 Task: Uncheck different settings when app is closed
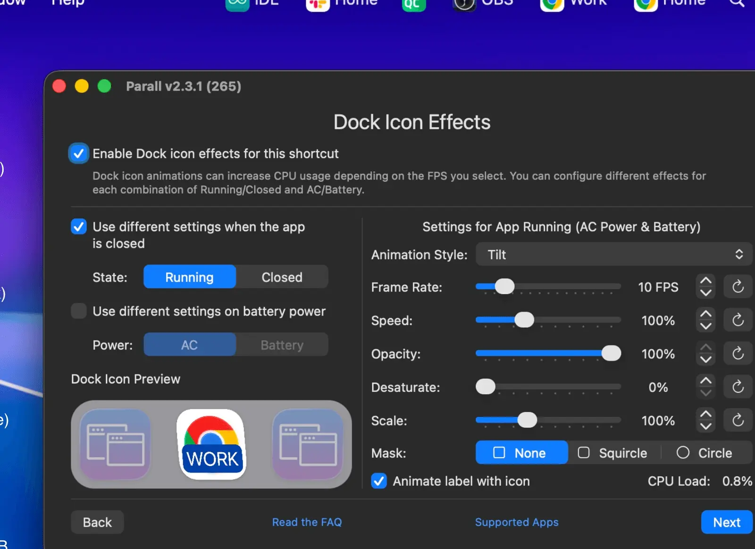pos(79,227)
